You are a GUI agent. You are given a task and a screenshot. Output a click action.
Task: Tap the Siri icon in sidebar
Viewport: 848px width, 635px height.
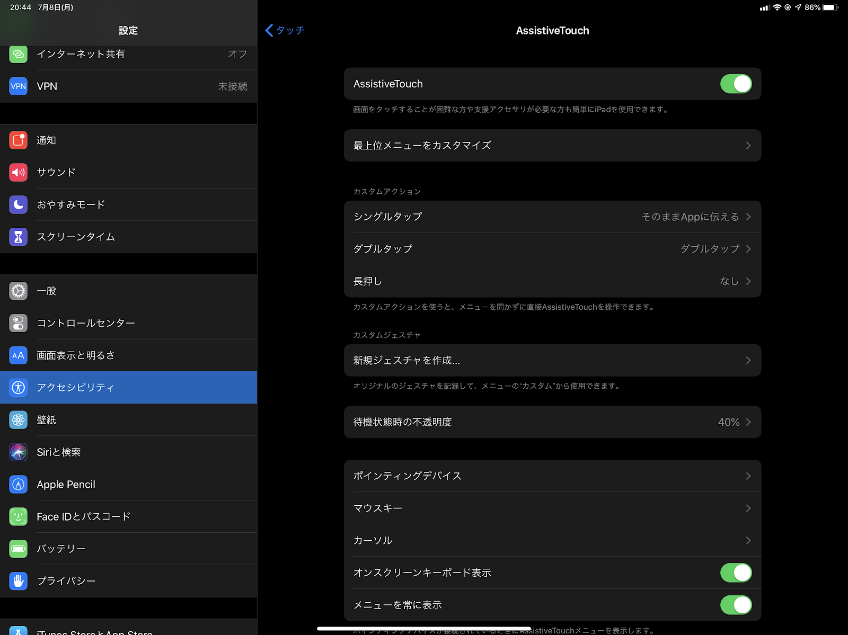(x=18, y=452)
